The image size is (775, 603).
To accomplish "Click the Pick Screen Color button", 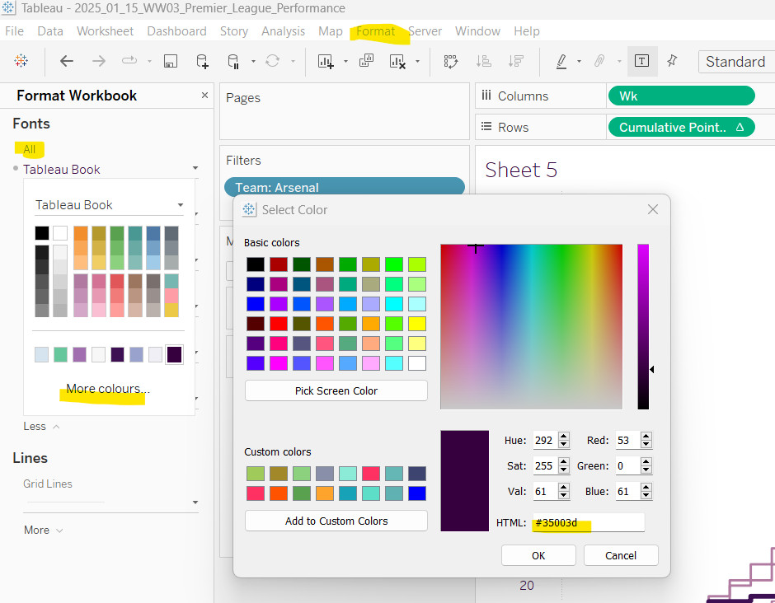I will tap(336, 390).
